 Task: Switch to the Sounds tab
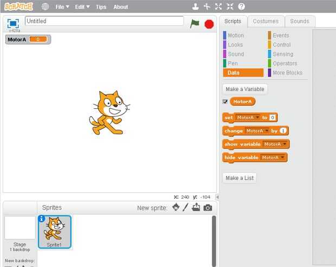pyautogui.click(x=300, y=21)
